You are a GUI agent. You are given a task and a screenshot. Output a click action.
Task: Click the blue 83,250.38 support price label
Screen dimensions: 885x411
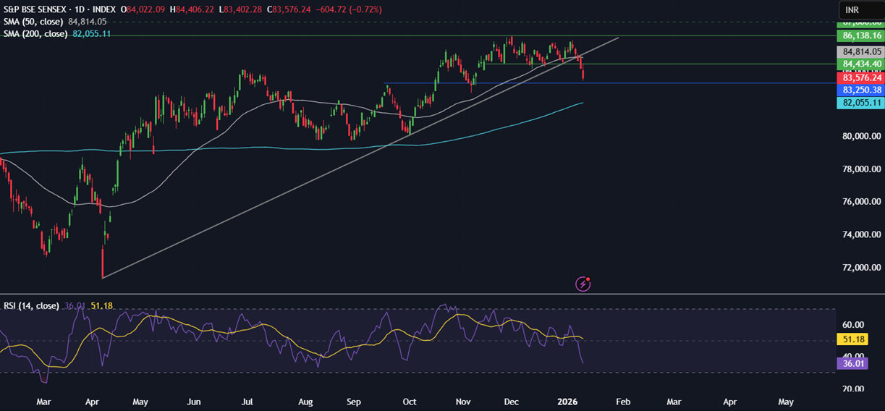pyautogui.click(x=860, y=90)
